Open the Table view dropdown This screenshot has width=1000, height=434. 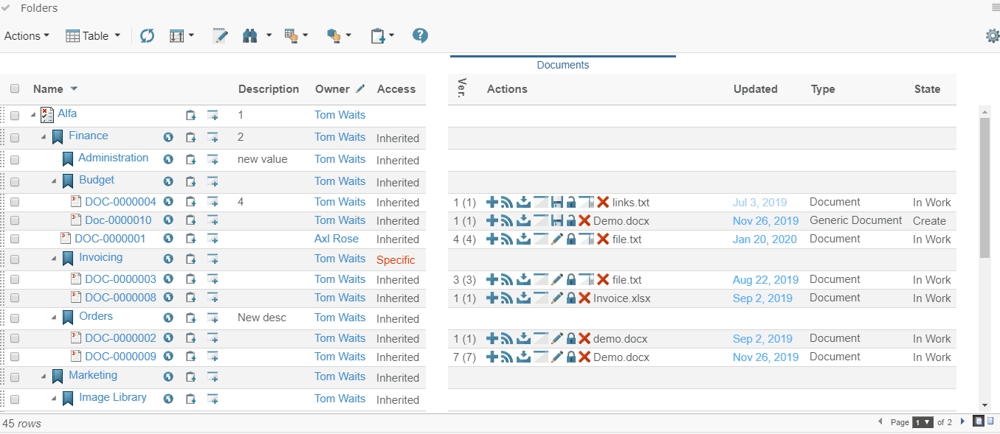93,36
